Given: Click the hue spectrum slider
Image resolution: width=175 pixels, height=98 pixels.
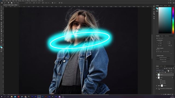Looking at the screenshot, I should pyautogui.click(x=173, y=20).
